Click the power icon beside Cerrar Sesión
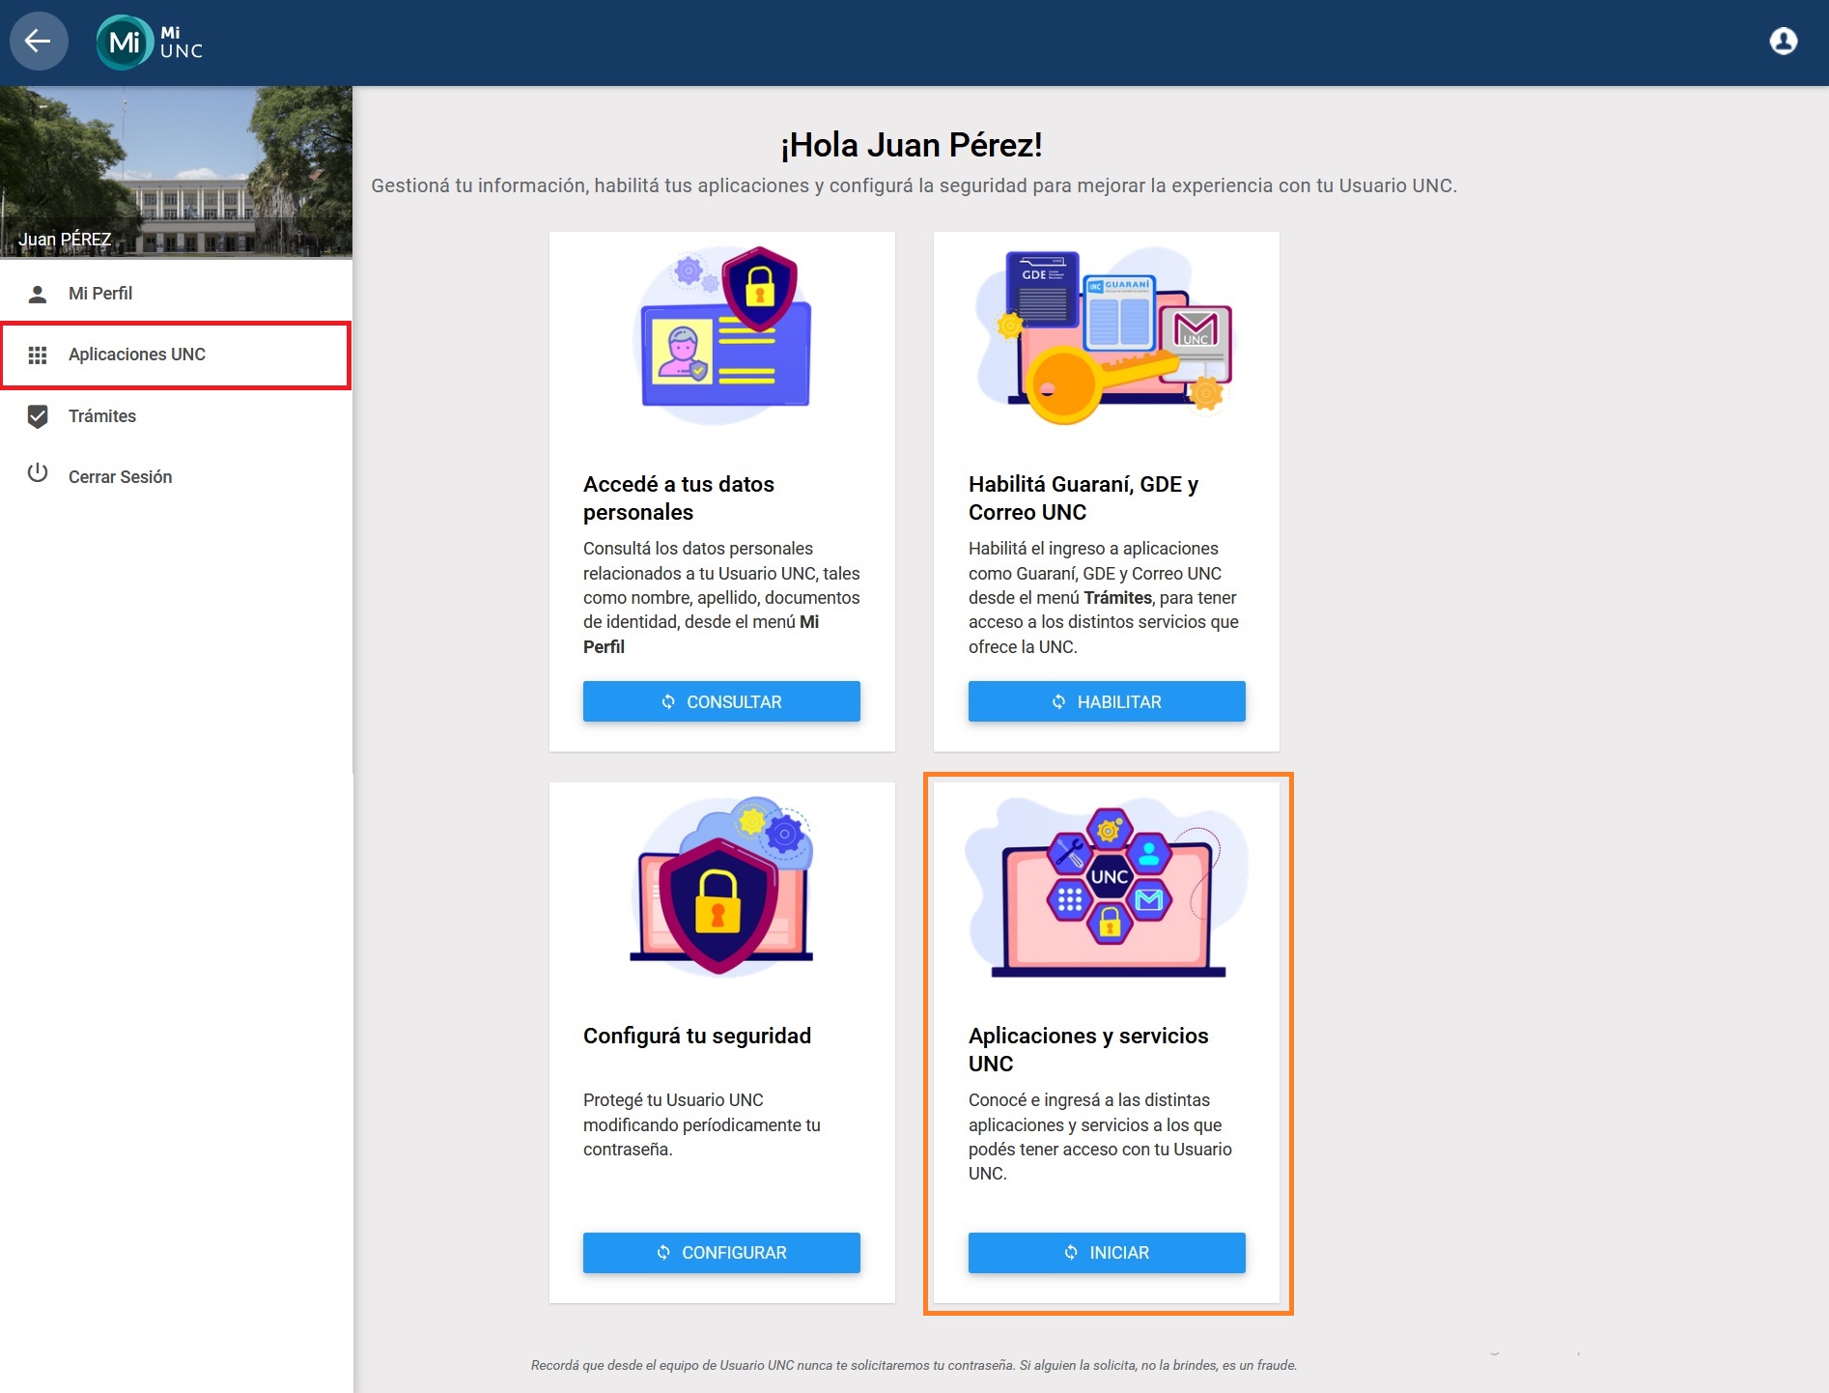Image resolution: width=1829 pixels, height=1393 pixels. click(x=38, y=473)
